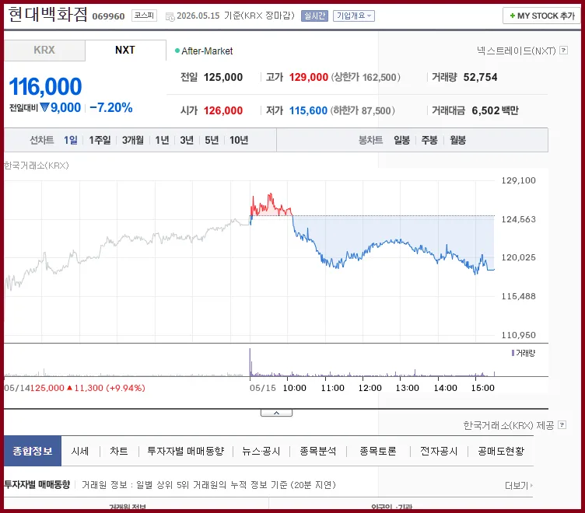Image resolution: width=585 pixels, height=513 pixels.
Task: Select the 5년 line chart period
Action: coord(212,140)
